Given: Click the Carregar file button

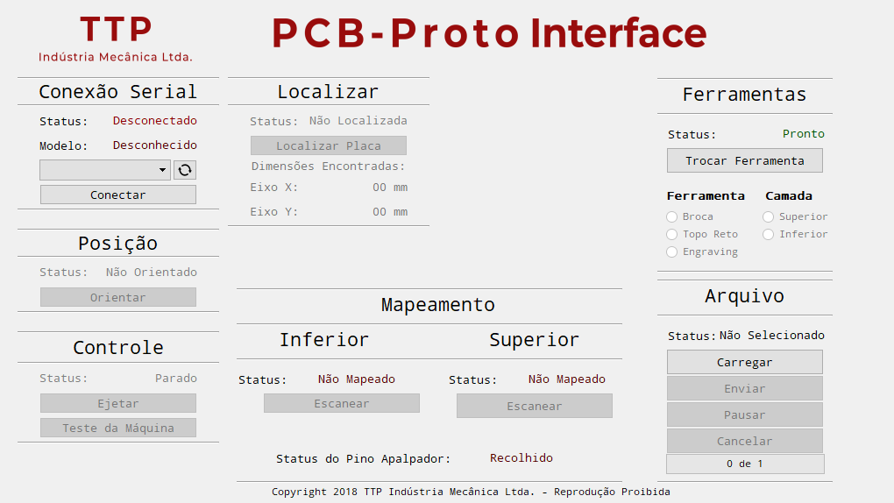Looking at the screenshot, I should point(745,362).
